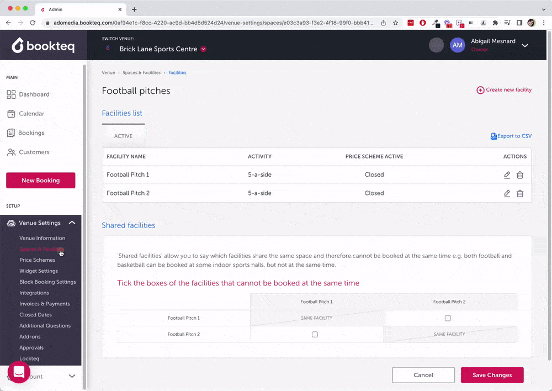
Task: Open Block Booking Settings
Action: tap(47, 282)
